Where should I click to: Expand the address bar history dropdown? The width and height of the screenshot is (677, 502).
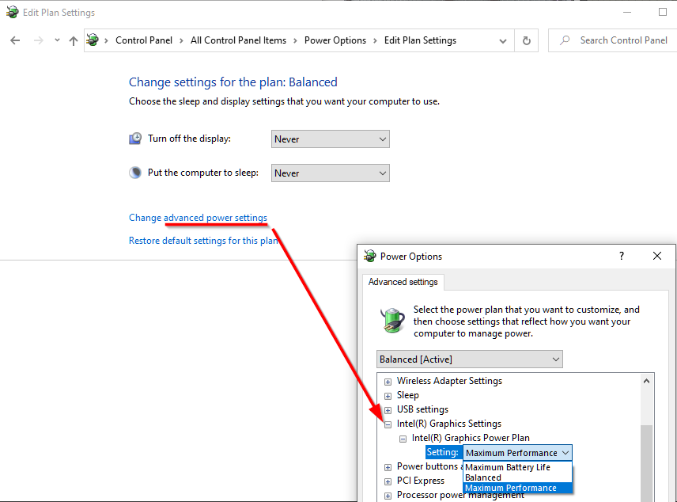(x=502, y=41)
